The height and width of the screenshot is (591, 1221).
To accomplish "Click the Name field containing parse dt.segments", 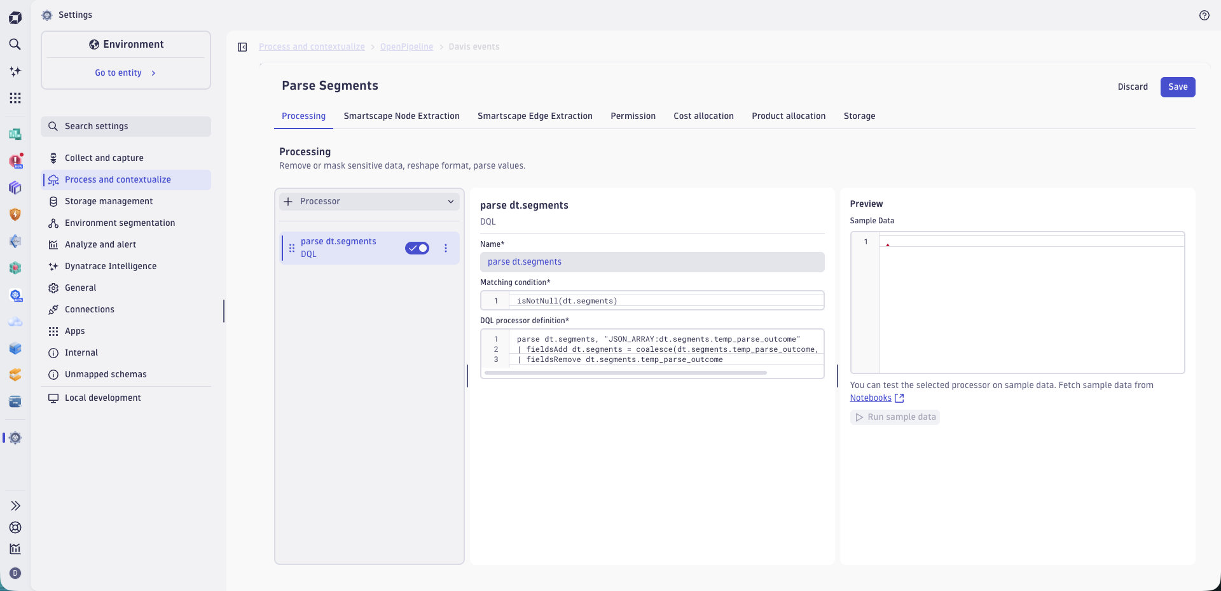I will [x=652, y=261].
